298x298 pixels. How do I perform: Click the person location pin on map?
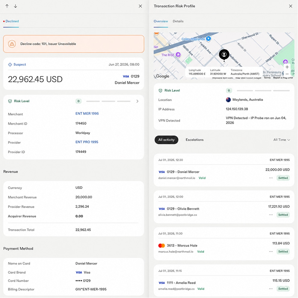(224, 55)
